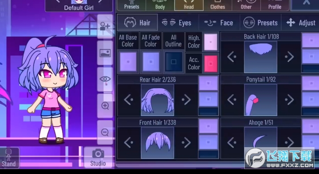Open the background image picker icon
Image resolution: width=319 pixels, height=174 pixels.
pyautogui.click(x=105, y=53)
